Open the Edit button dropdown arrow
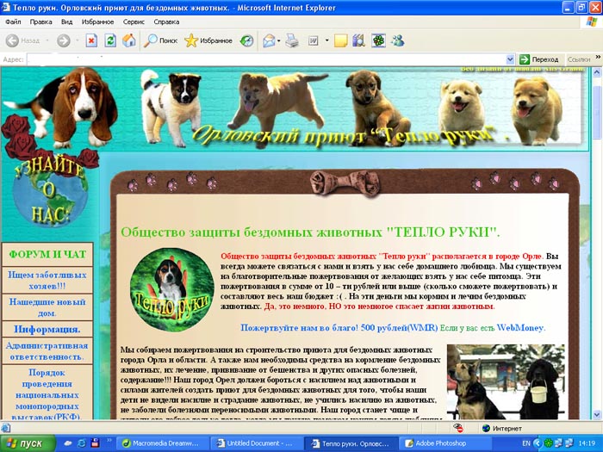 point(326,40)
